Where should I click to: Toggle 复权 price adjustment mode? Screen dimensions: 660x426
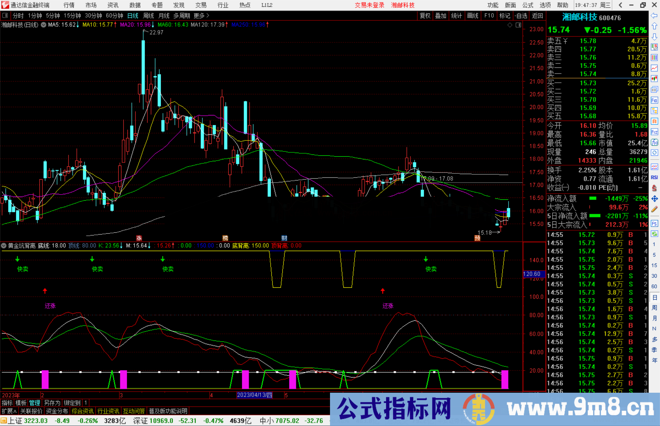click(x=425, y=16)
